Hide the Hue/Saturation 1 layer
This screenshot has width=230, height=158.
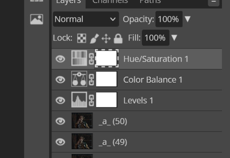tap(60, 59)
